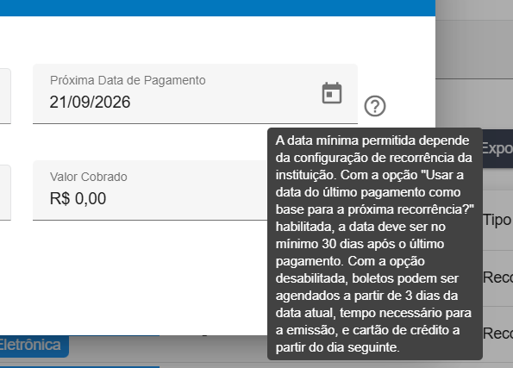Click the partially visible Expo button

coord(497,148)
